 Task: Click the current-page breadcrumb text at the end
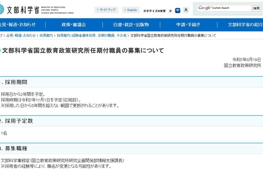tap(173, 35)
